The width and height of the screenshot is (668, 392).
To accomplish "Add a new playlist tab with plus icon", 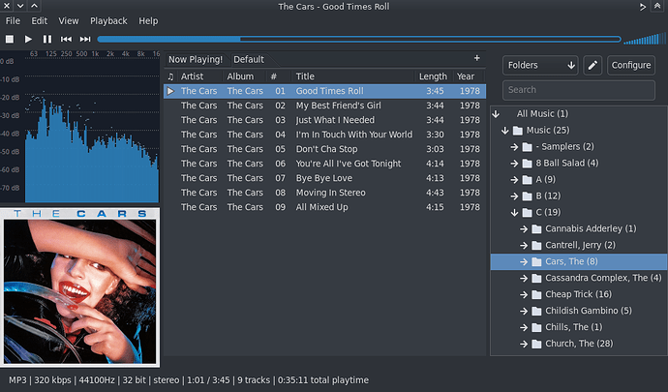I will [x=476, y=57].
